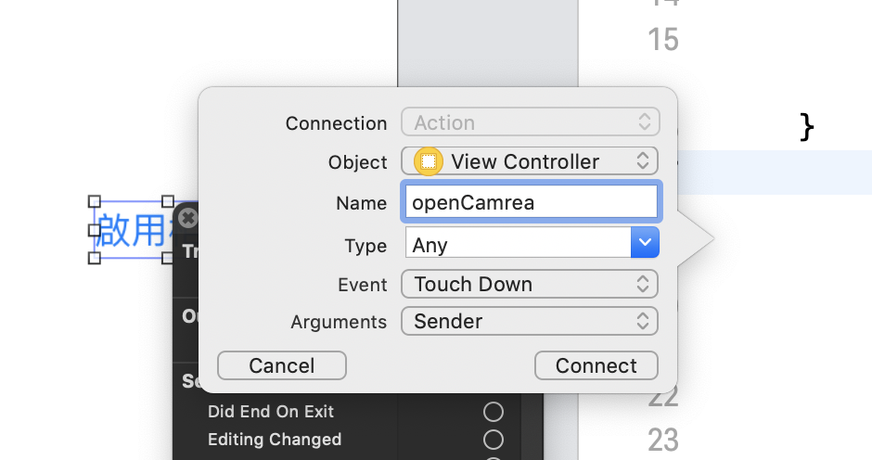Select the Did End On Exit event row

click(x=271, y=412)
